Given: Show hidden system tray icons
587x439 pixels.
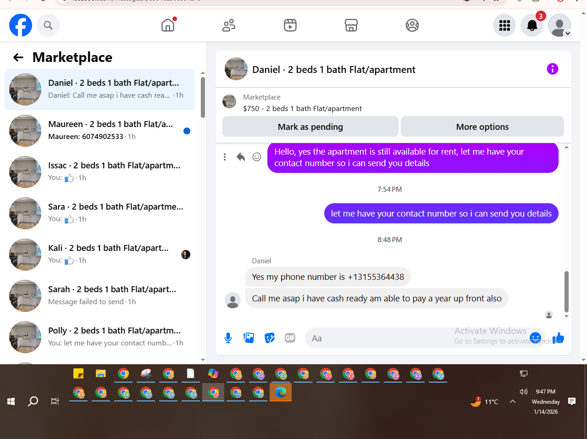Looking at the screenshot, I should (513, 401).
